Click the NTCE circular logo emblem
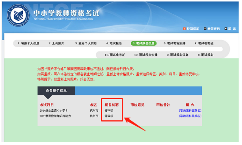242x145 pixels. pyautogui.click(x=18, y=15)
